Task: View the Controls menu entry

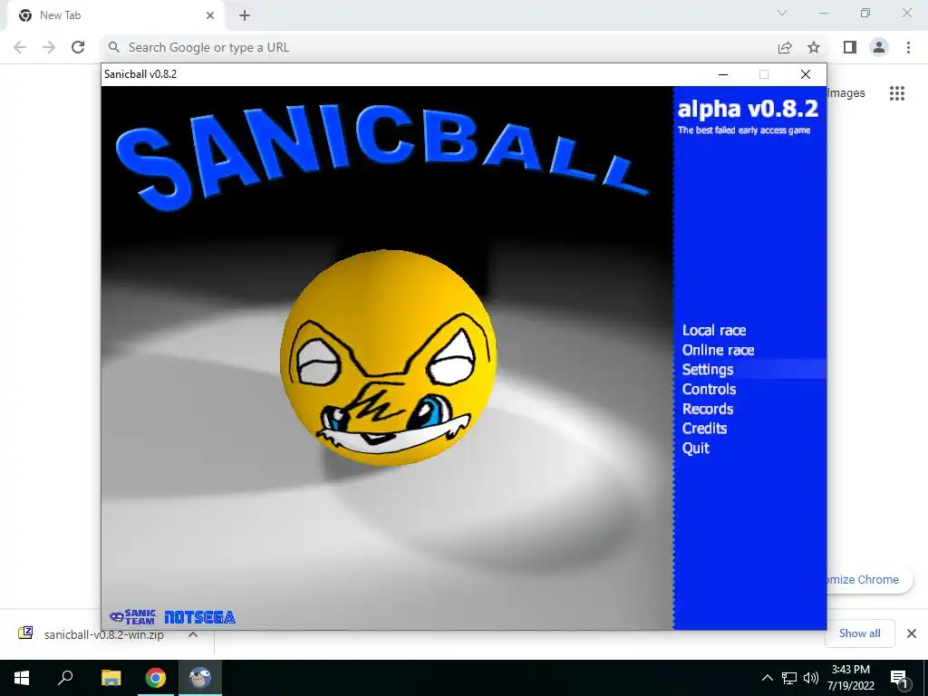Action: [709, 389]
